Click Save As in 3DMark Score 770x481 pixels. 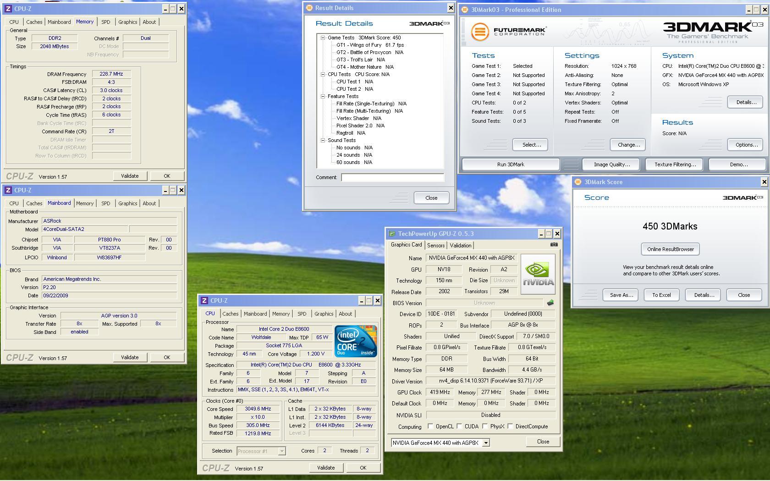pos(621,295)
